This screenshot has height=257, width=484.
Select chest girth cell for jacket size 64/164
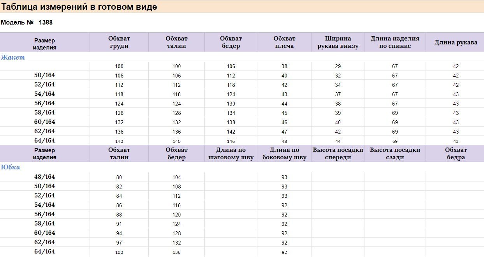(119, 141)
